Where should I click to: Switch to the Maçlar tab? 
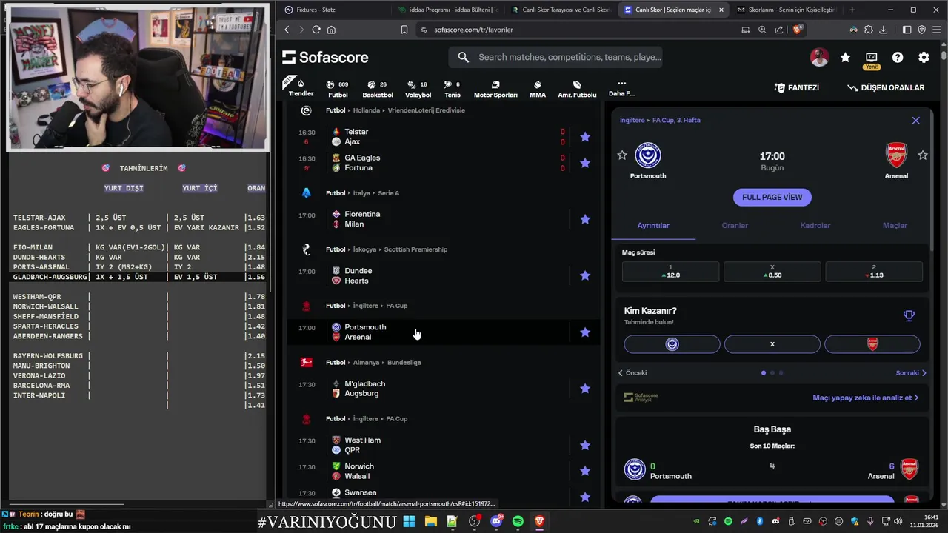[x=895, y=225]
